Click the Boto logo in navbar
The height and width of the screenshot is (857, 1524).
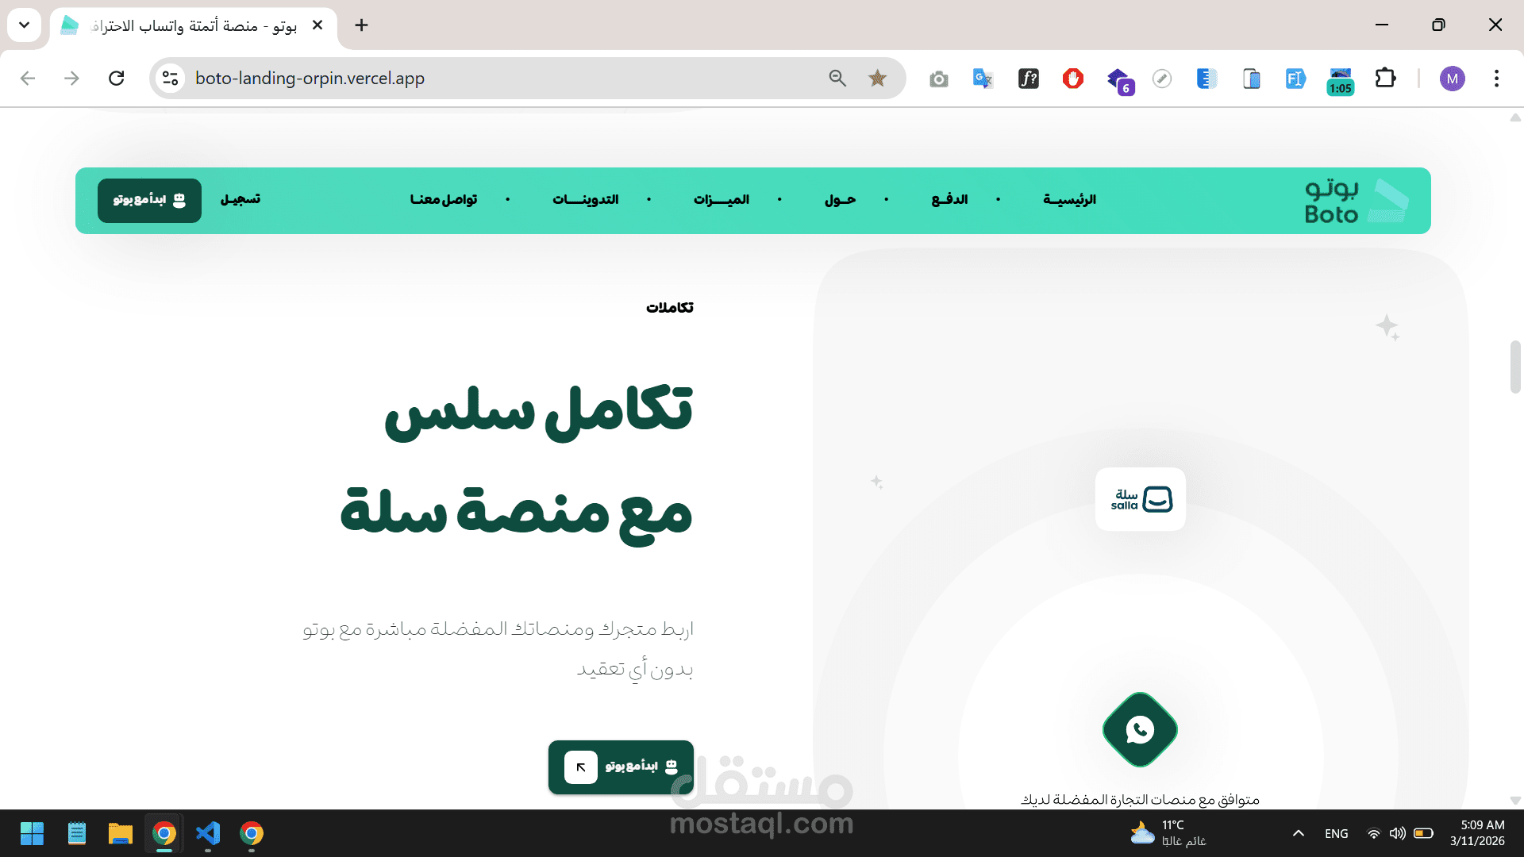1356,201
